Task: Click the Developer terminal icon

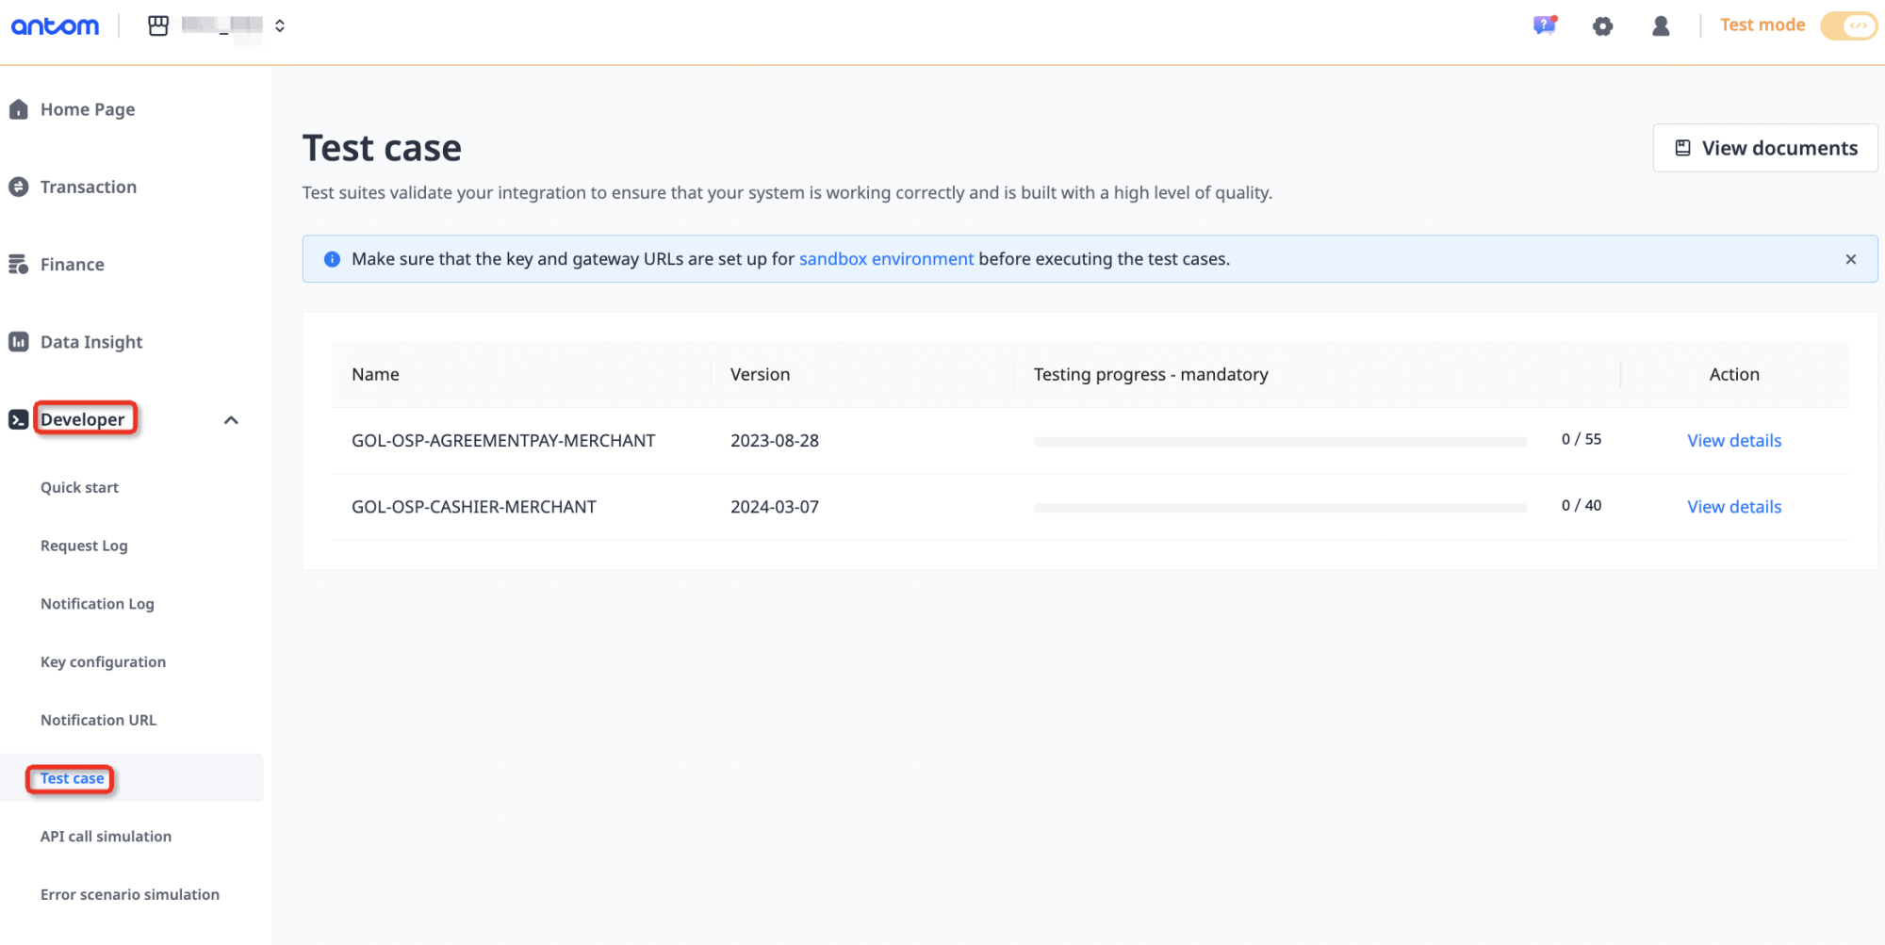Action: click(x=18, y=419)
